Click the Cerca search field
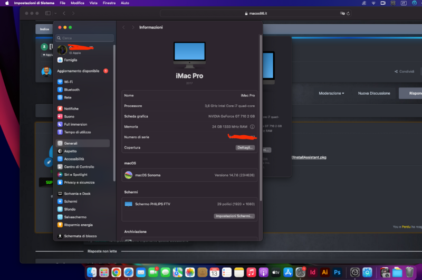 point(84,38)
